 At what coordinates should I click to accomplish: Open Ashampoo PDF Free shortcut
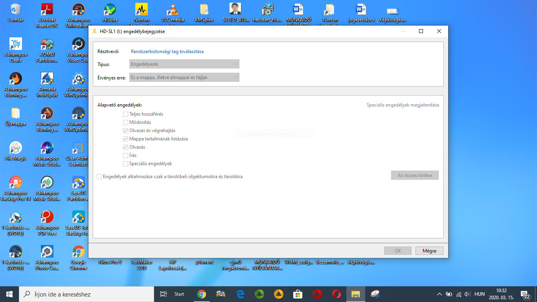[47, 223]
